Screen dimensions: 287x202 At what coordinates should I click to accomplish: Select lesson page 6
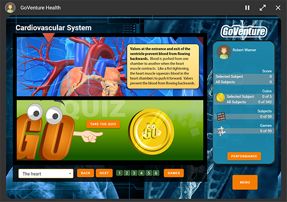click(156, 173)
